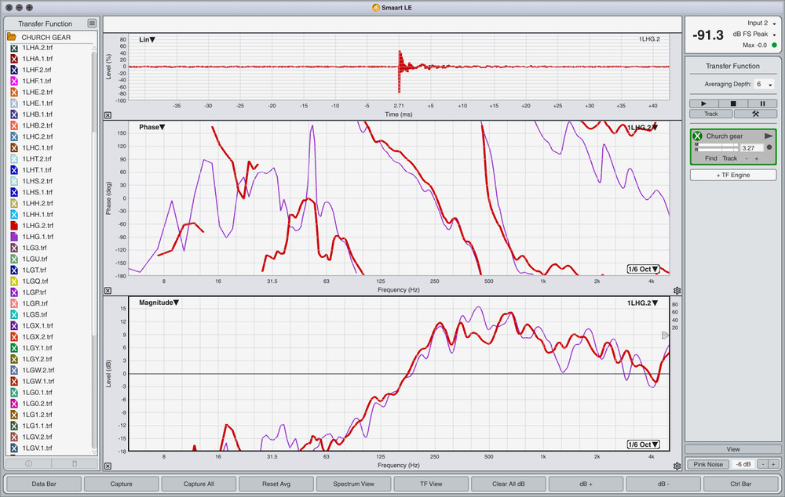Viewport: 785px width, 497px height.
Task: Click the Pink Noise generator button
Action: [707, 464]
